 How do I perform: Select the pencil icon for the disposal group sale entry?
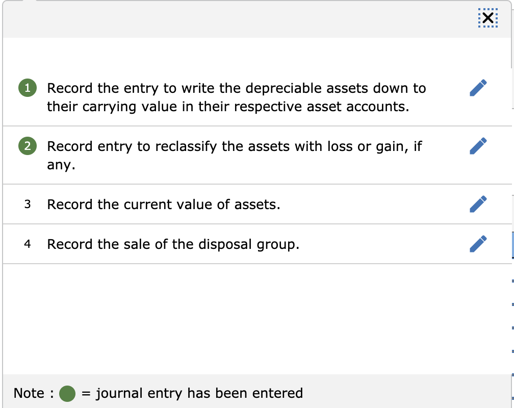click(478, 244)
